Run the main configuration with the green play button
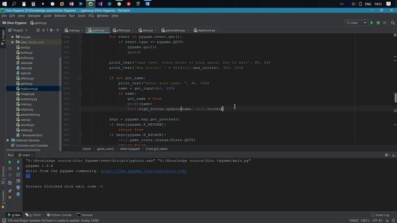The image size is (397, 223). coord(372,23)
